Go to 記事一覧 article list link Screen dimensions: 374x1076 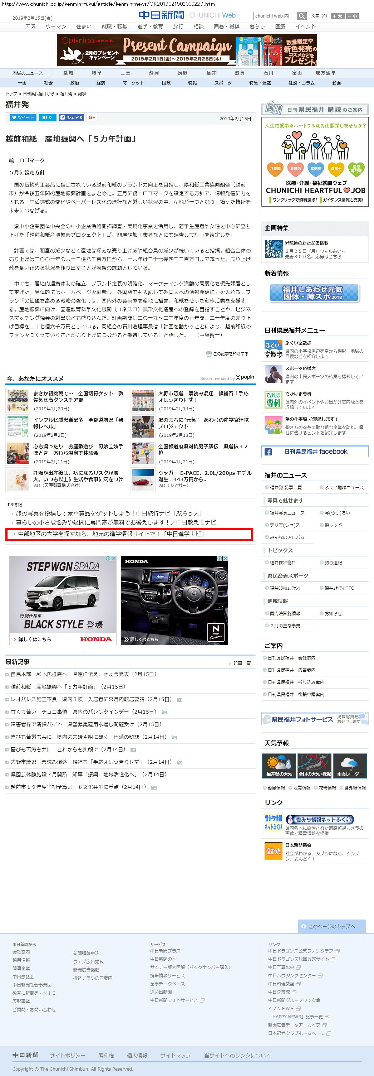pos(242,663)
